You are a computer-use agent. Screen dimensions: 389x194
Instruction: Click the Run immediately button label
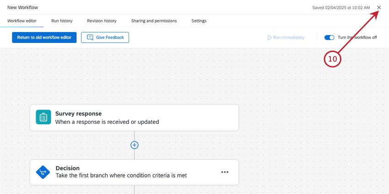(x=288, y=37)
